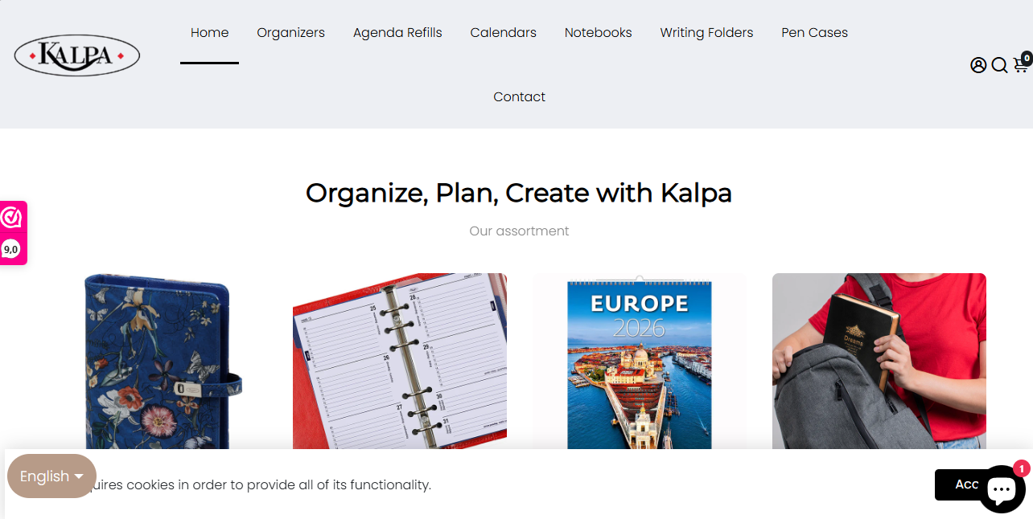Click the Pen Cases link

pos(814,33)
